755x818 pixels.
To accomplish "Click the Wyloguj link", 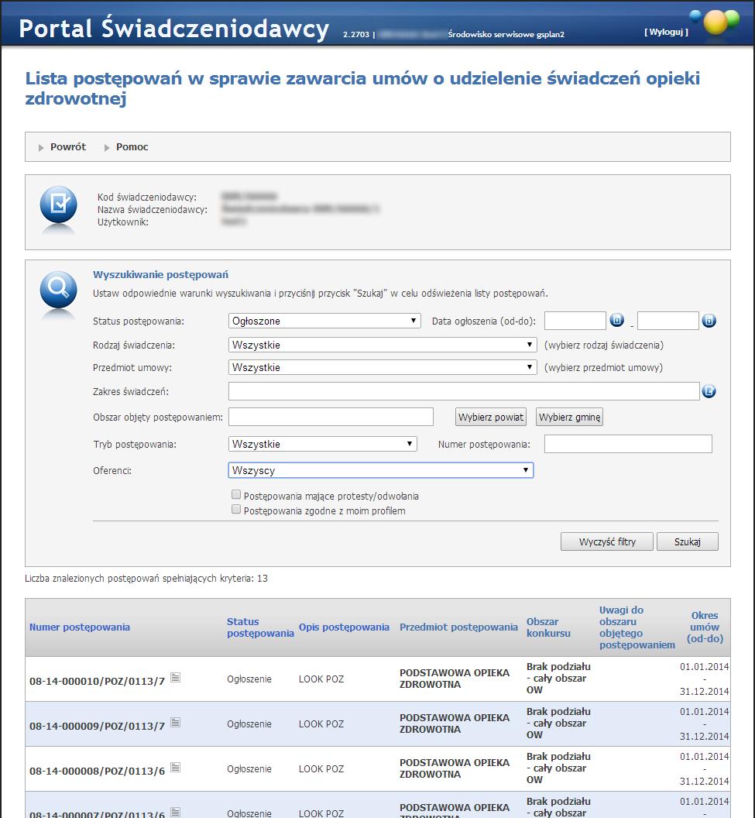I will pyautogui.click(x=666, y=32).
